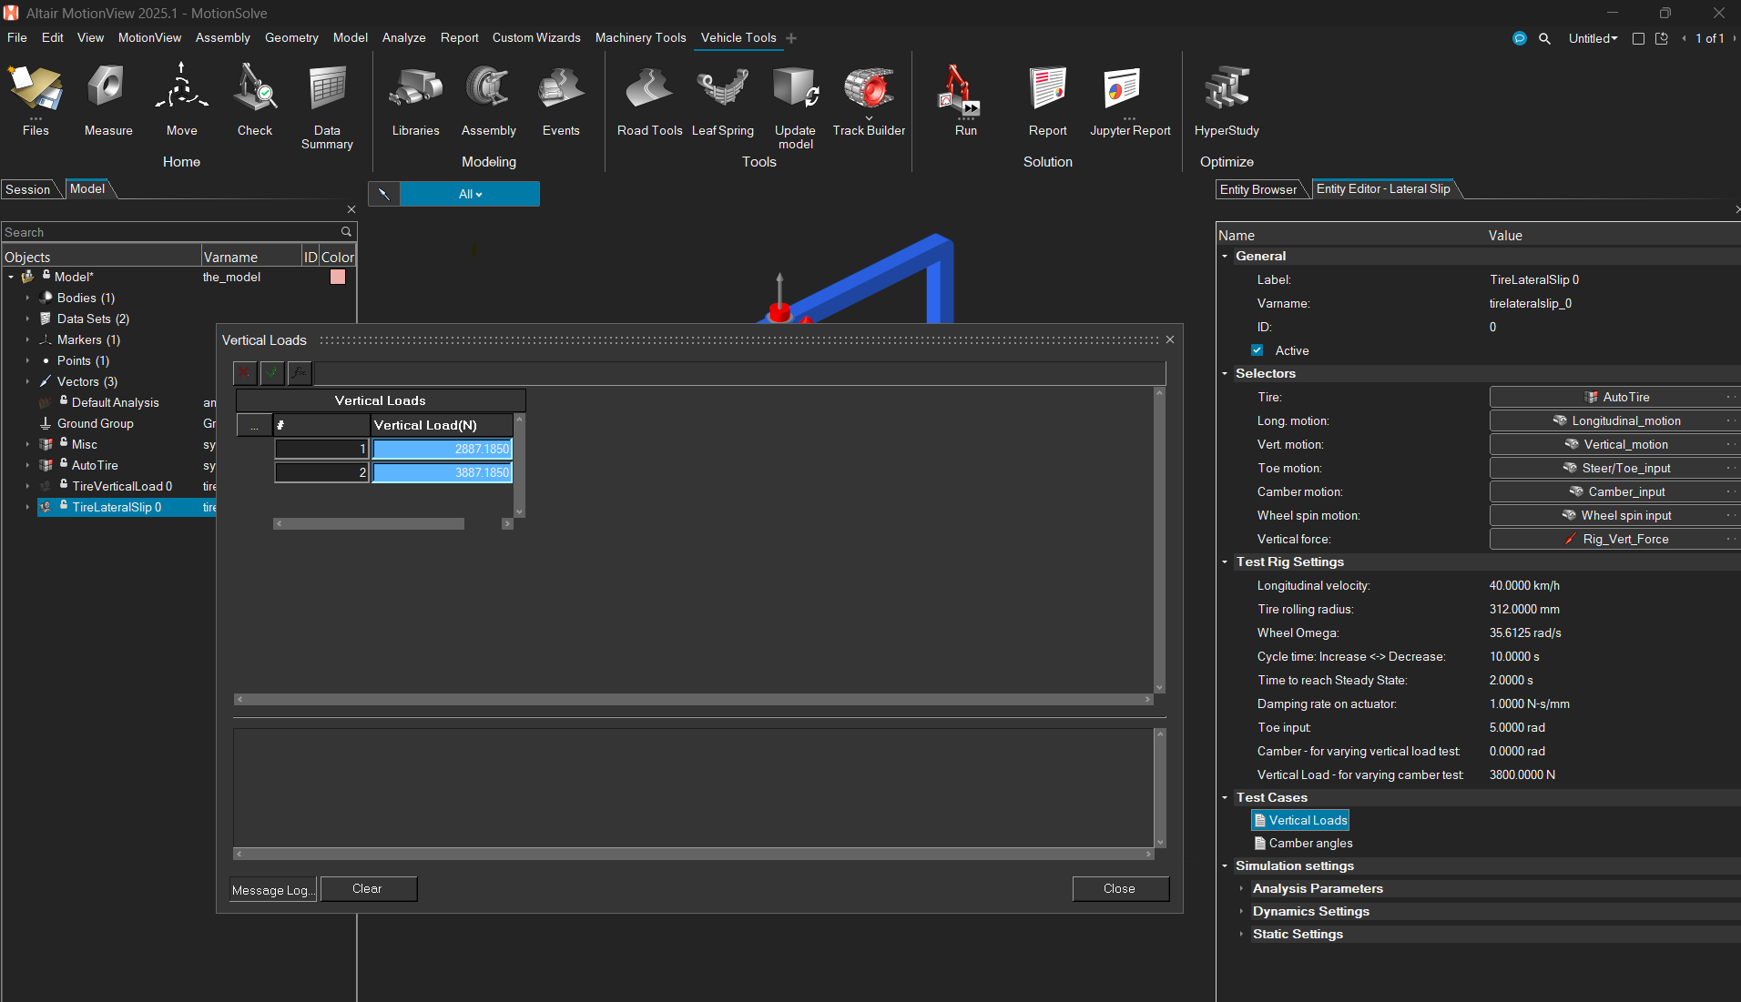Screen dimensions: 1741x1002
Task: Expand Analysis Parameters
Action: (x=1241, y=888)
